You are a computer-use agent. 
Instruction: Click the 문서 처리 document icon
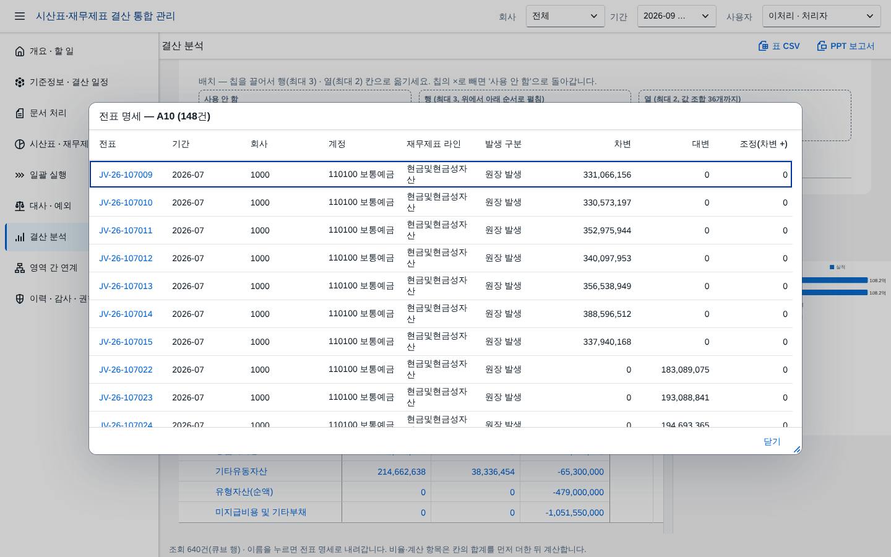(20, 113)
